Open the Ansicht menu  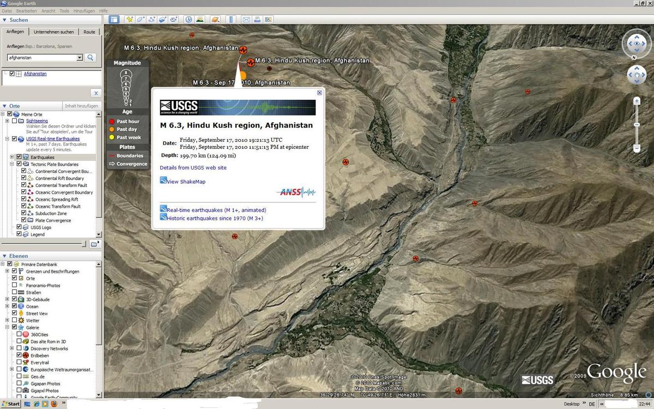[48, 11]
